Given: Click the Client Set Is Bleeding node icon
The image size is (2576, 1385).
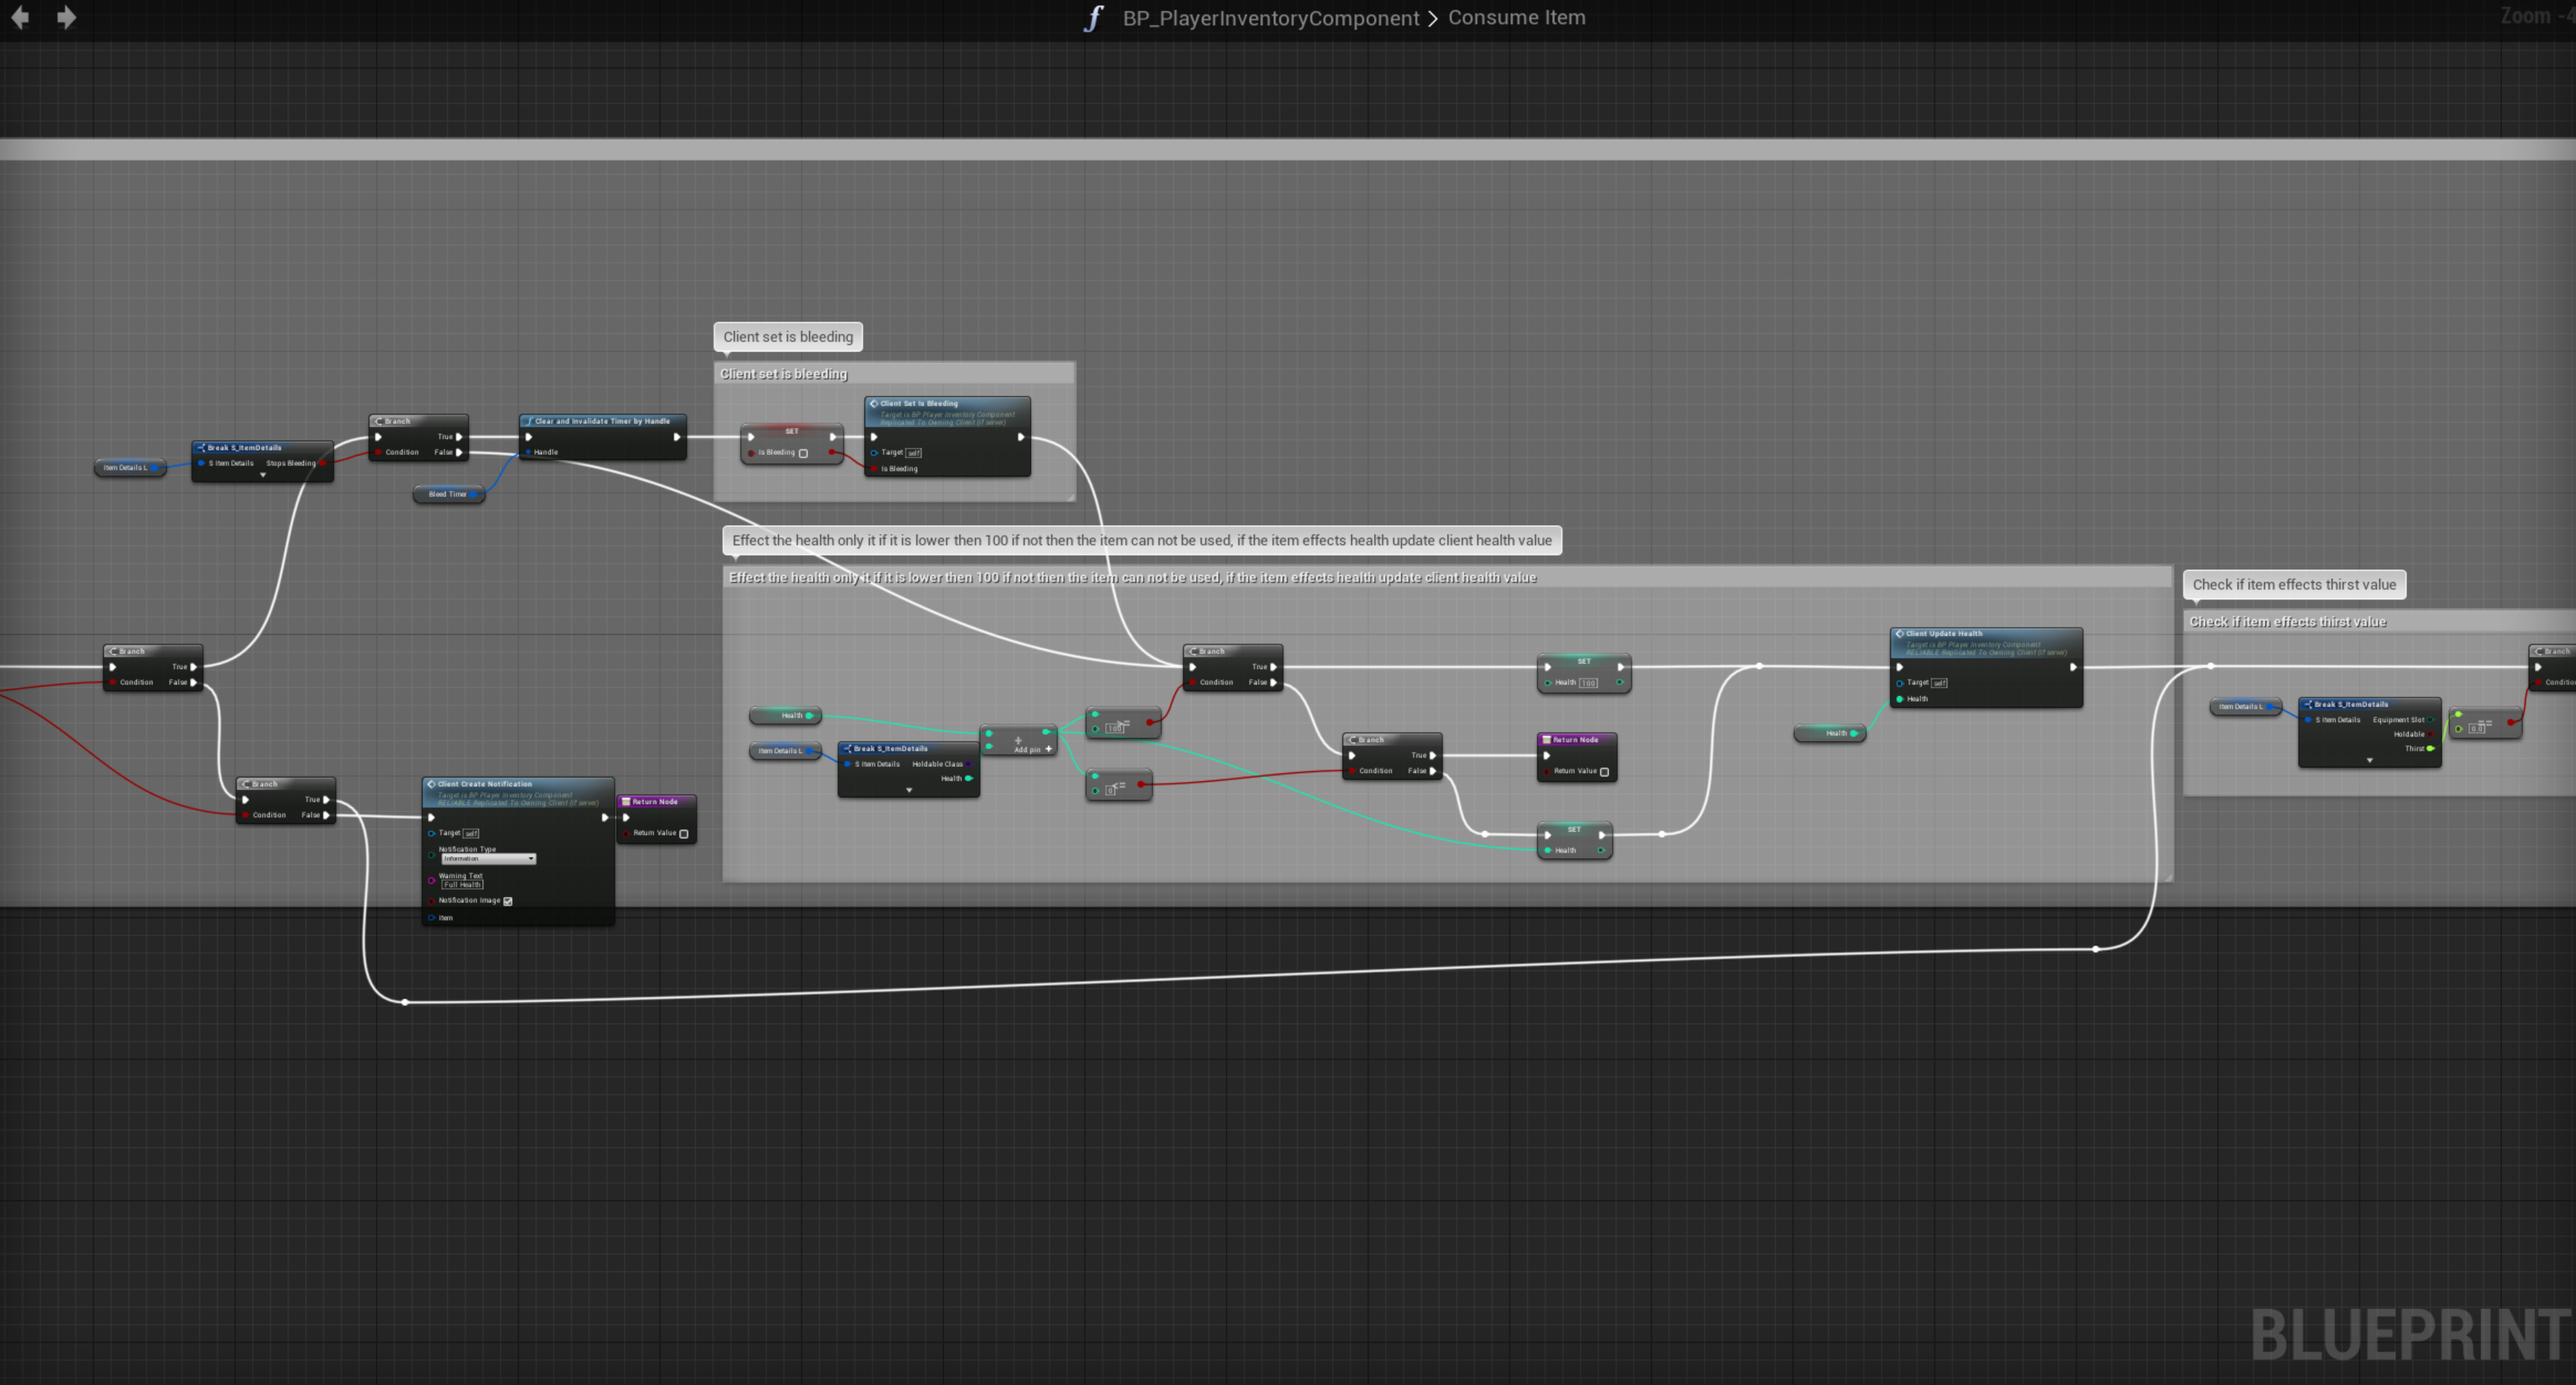Looking at the screenshot, I should click(874, 404).
